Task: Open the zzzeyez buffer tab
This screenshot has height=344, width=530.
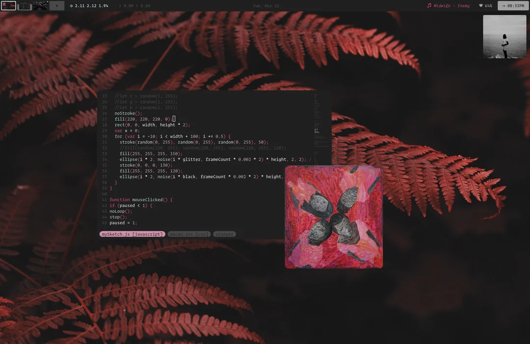Action: [x=224, y=234]
